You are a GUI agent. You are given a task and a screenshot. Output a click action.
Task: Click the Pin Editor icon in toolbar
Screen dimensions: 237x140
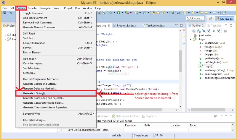point(224,13)
